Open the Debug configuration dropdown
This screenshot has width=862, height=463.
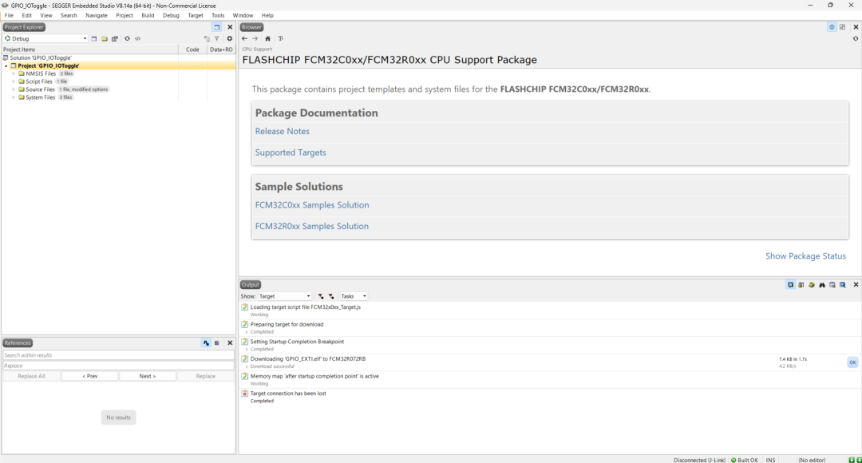[45, 38]
